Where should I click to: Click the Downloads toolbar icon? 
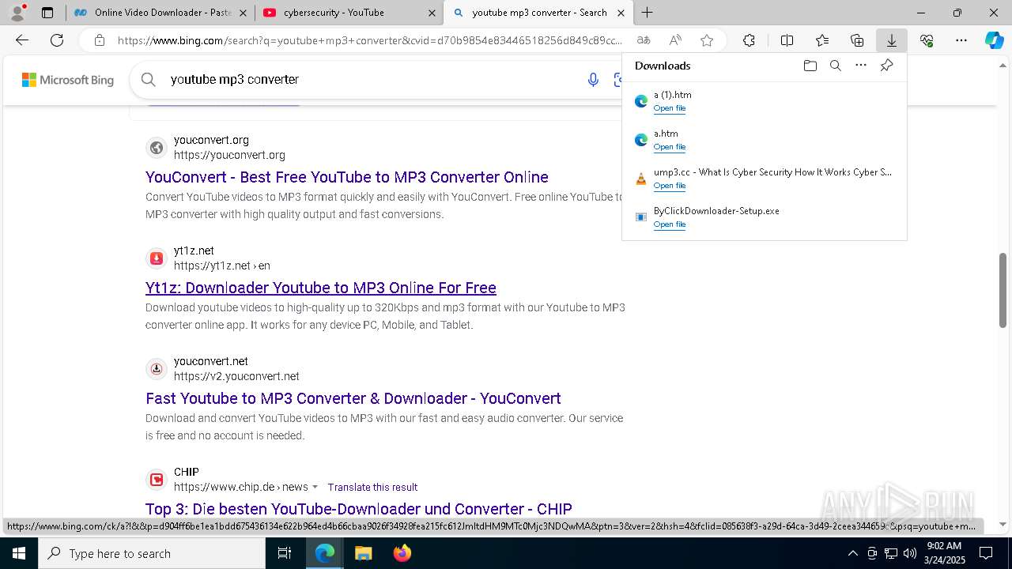pos(892,40)
